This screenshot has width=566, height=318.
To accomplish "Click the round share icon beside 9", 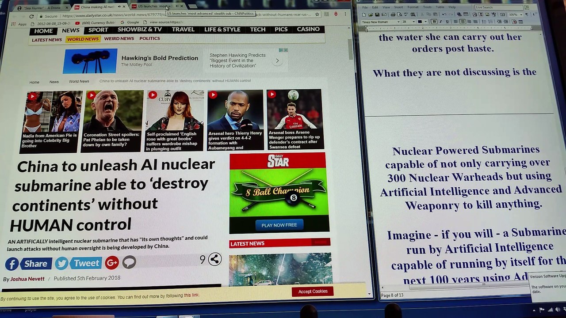I will tap(214, 259).
